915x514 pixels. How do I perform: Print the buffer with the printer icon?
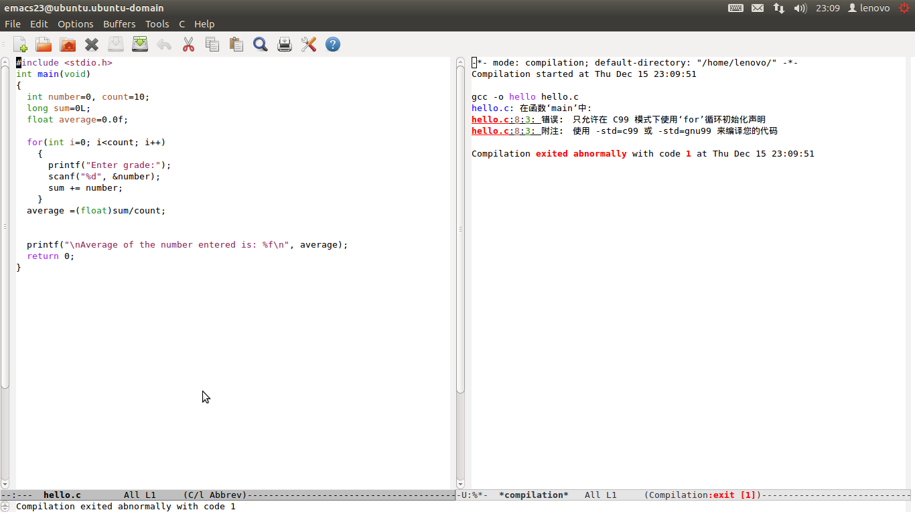click(x=285, y=45)
